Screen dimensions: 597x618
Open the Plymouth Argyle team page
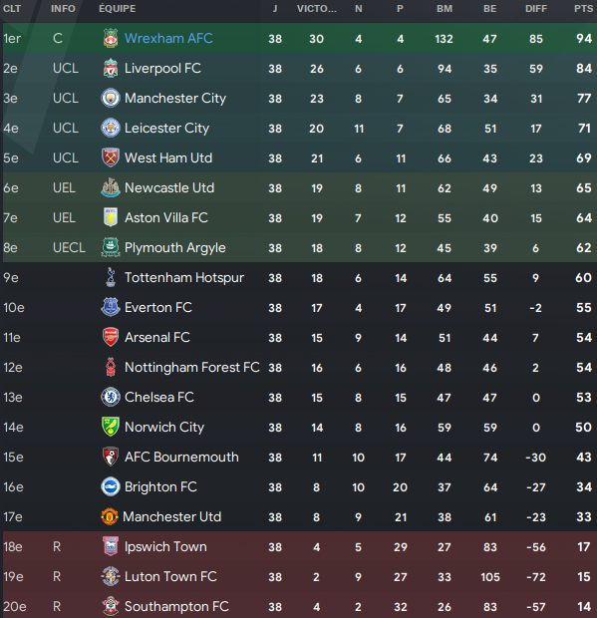pos(175,248)
